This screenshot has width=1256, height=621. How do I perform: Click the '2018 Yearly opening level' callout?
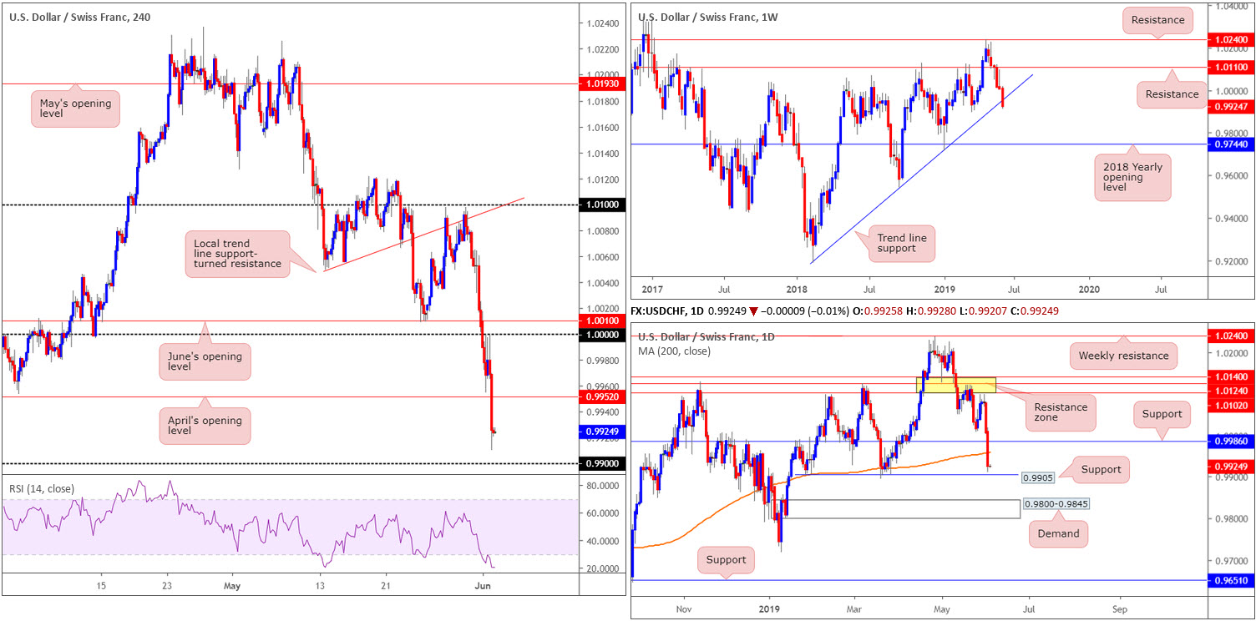[x=1132, y=177]
